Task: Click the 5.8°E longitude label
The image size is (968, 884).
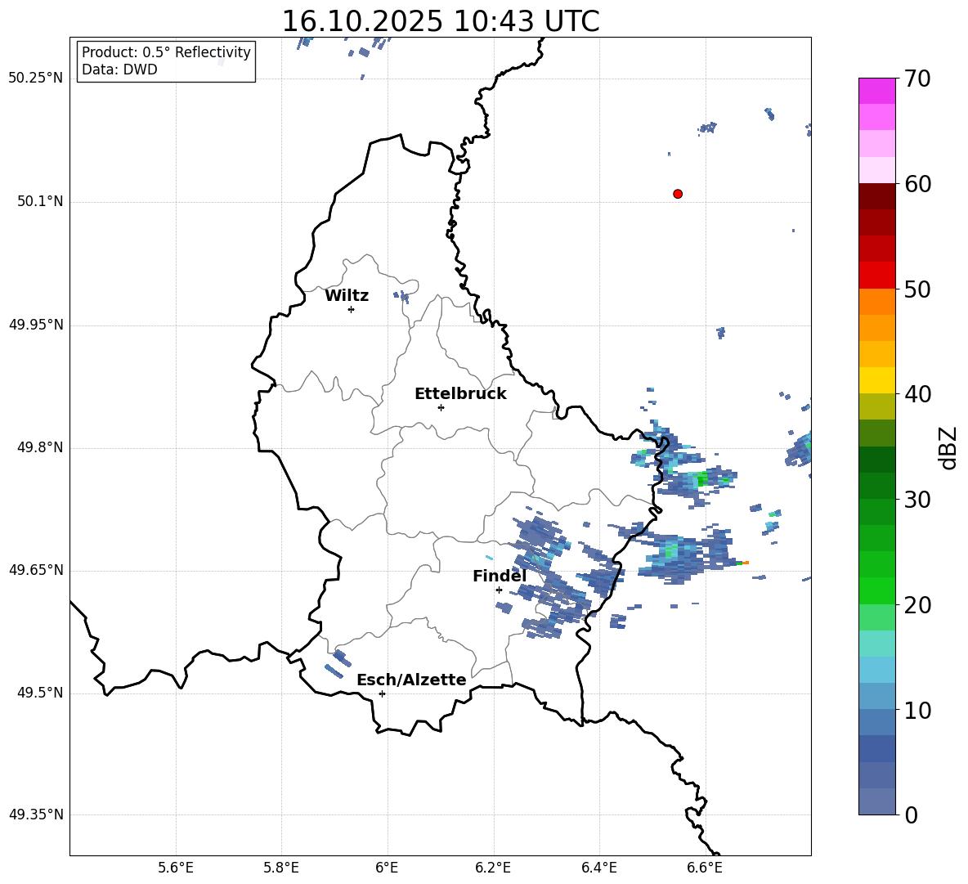Action: pos(281,868)
